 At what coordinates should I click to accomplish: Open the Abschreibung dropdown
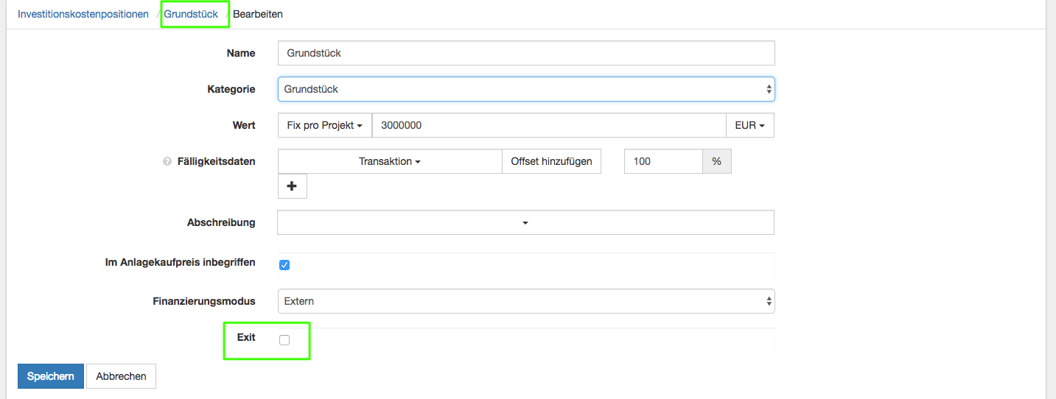coord(525,222)
